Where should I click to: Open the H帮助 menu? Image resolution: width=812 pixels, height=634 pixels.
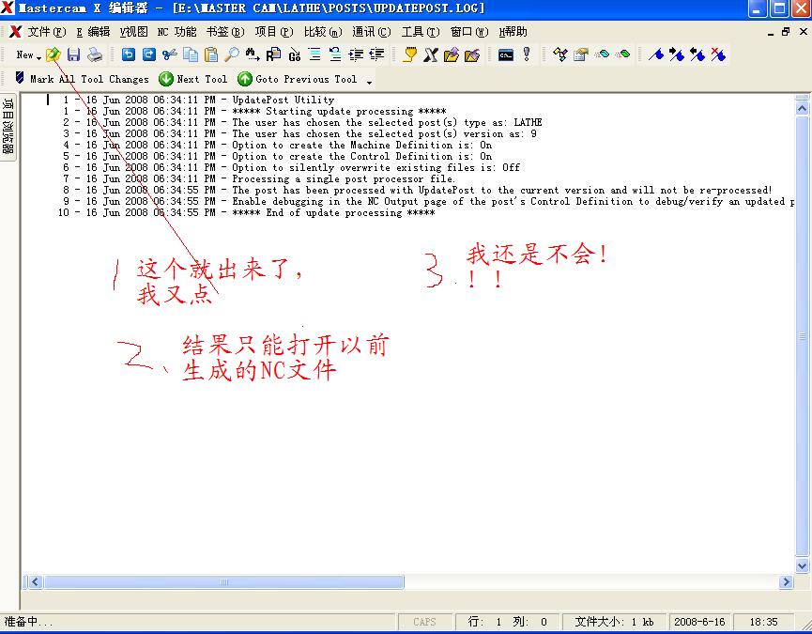coord(513,32)
